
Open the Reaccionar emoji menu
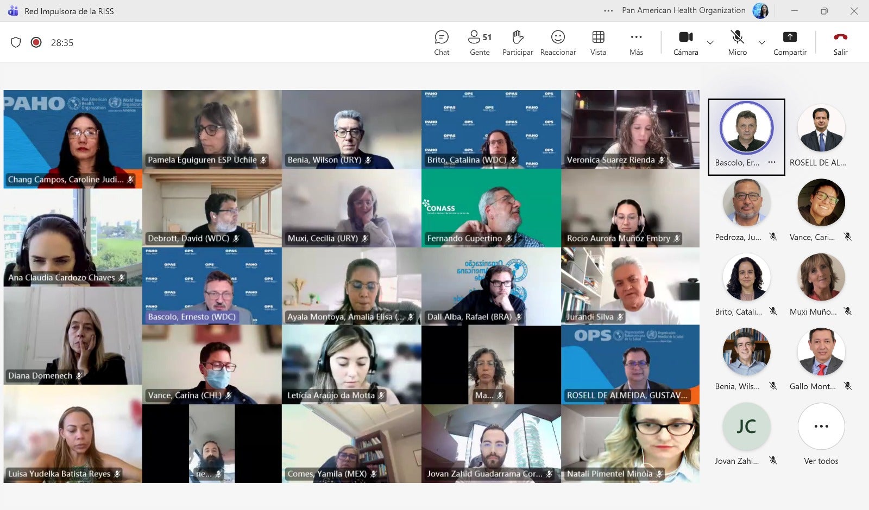[558, 43]
